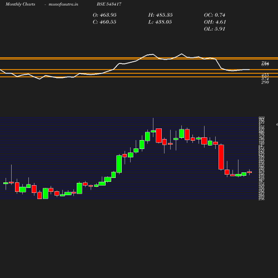Viewport: 278px width, 278px height.
Task: Click the 'OC: 0.74' value
Action: (215, 15)
